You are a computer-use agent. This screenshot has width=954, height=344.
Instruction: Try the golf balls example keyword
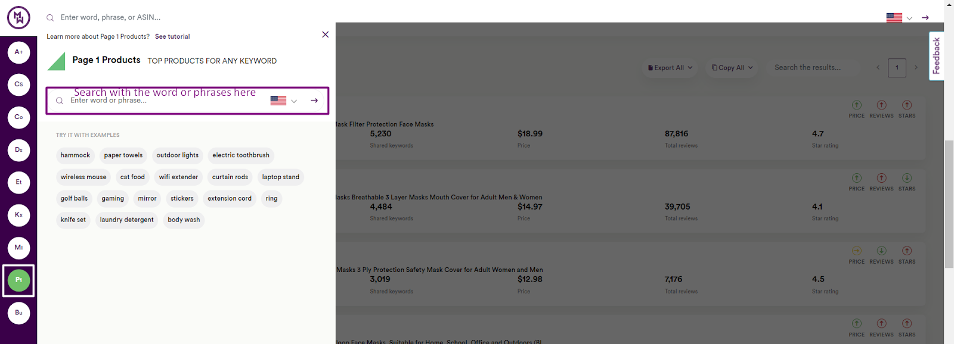click(x=74, y=199)
